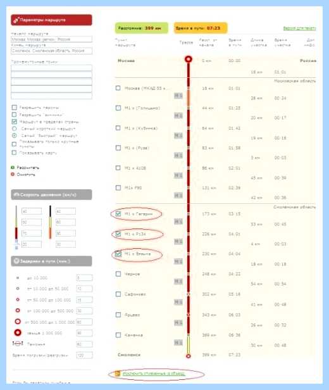The image size is (329, 390).
Task: Select the Самый короткий маршрут radio button
Action: 14,129
